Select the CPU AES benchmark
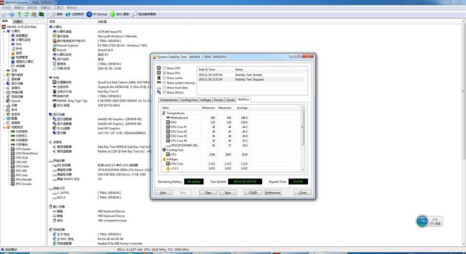 pos(22,162)
